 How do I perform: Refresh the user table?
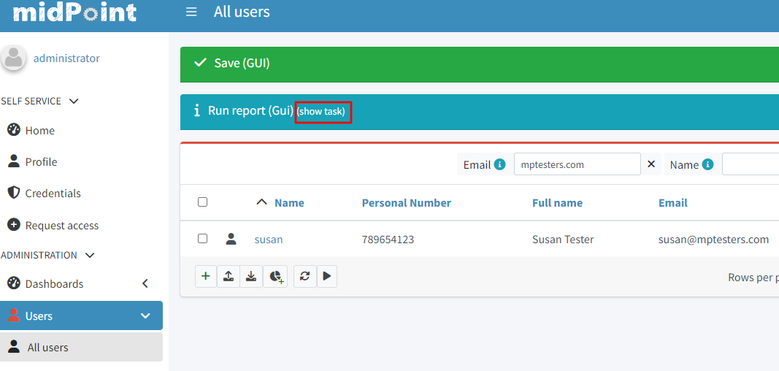[304, 276]
